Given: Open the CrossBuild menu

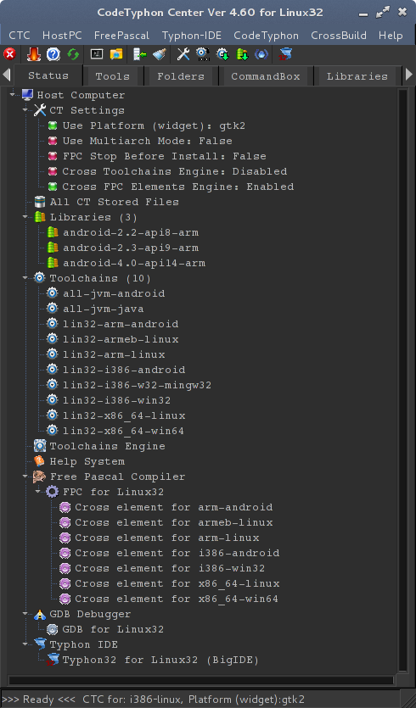Looking at the screenshot, I should pyautogui.click(x=339, y=36).
